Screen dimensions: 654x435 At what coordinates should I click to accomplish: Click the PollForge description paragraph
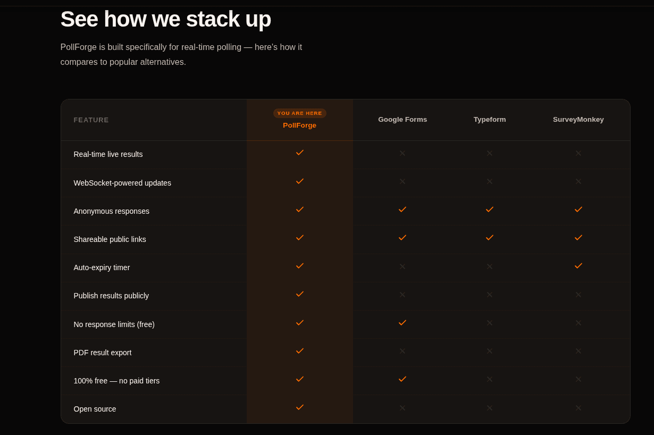[181, 54]
